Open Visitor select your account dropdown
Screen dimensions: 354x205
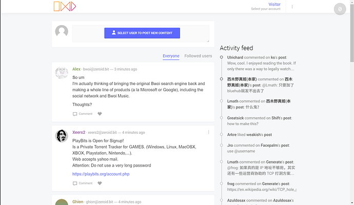pos(266,6)
